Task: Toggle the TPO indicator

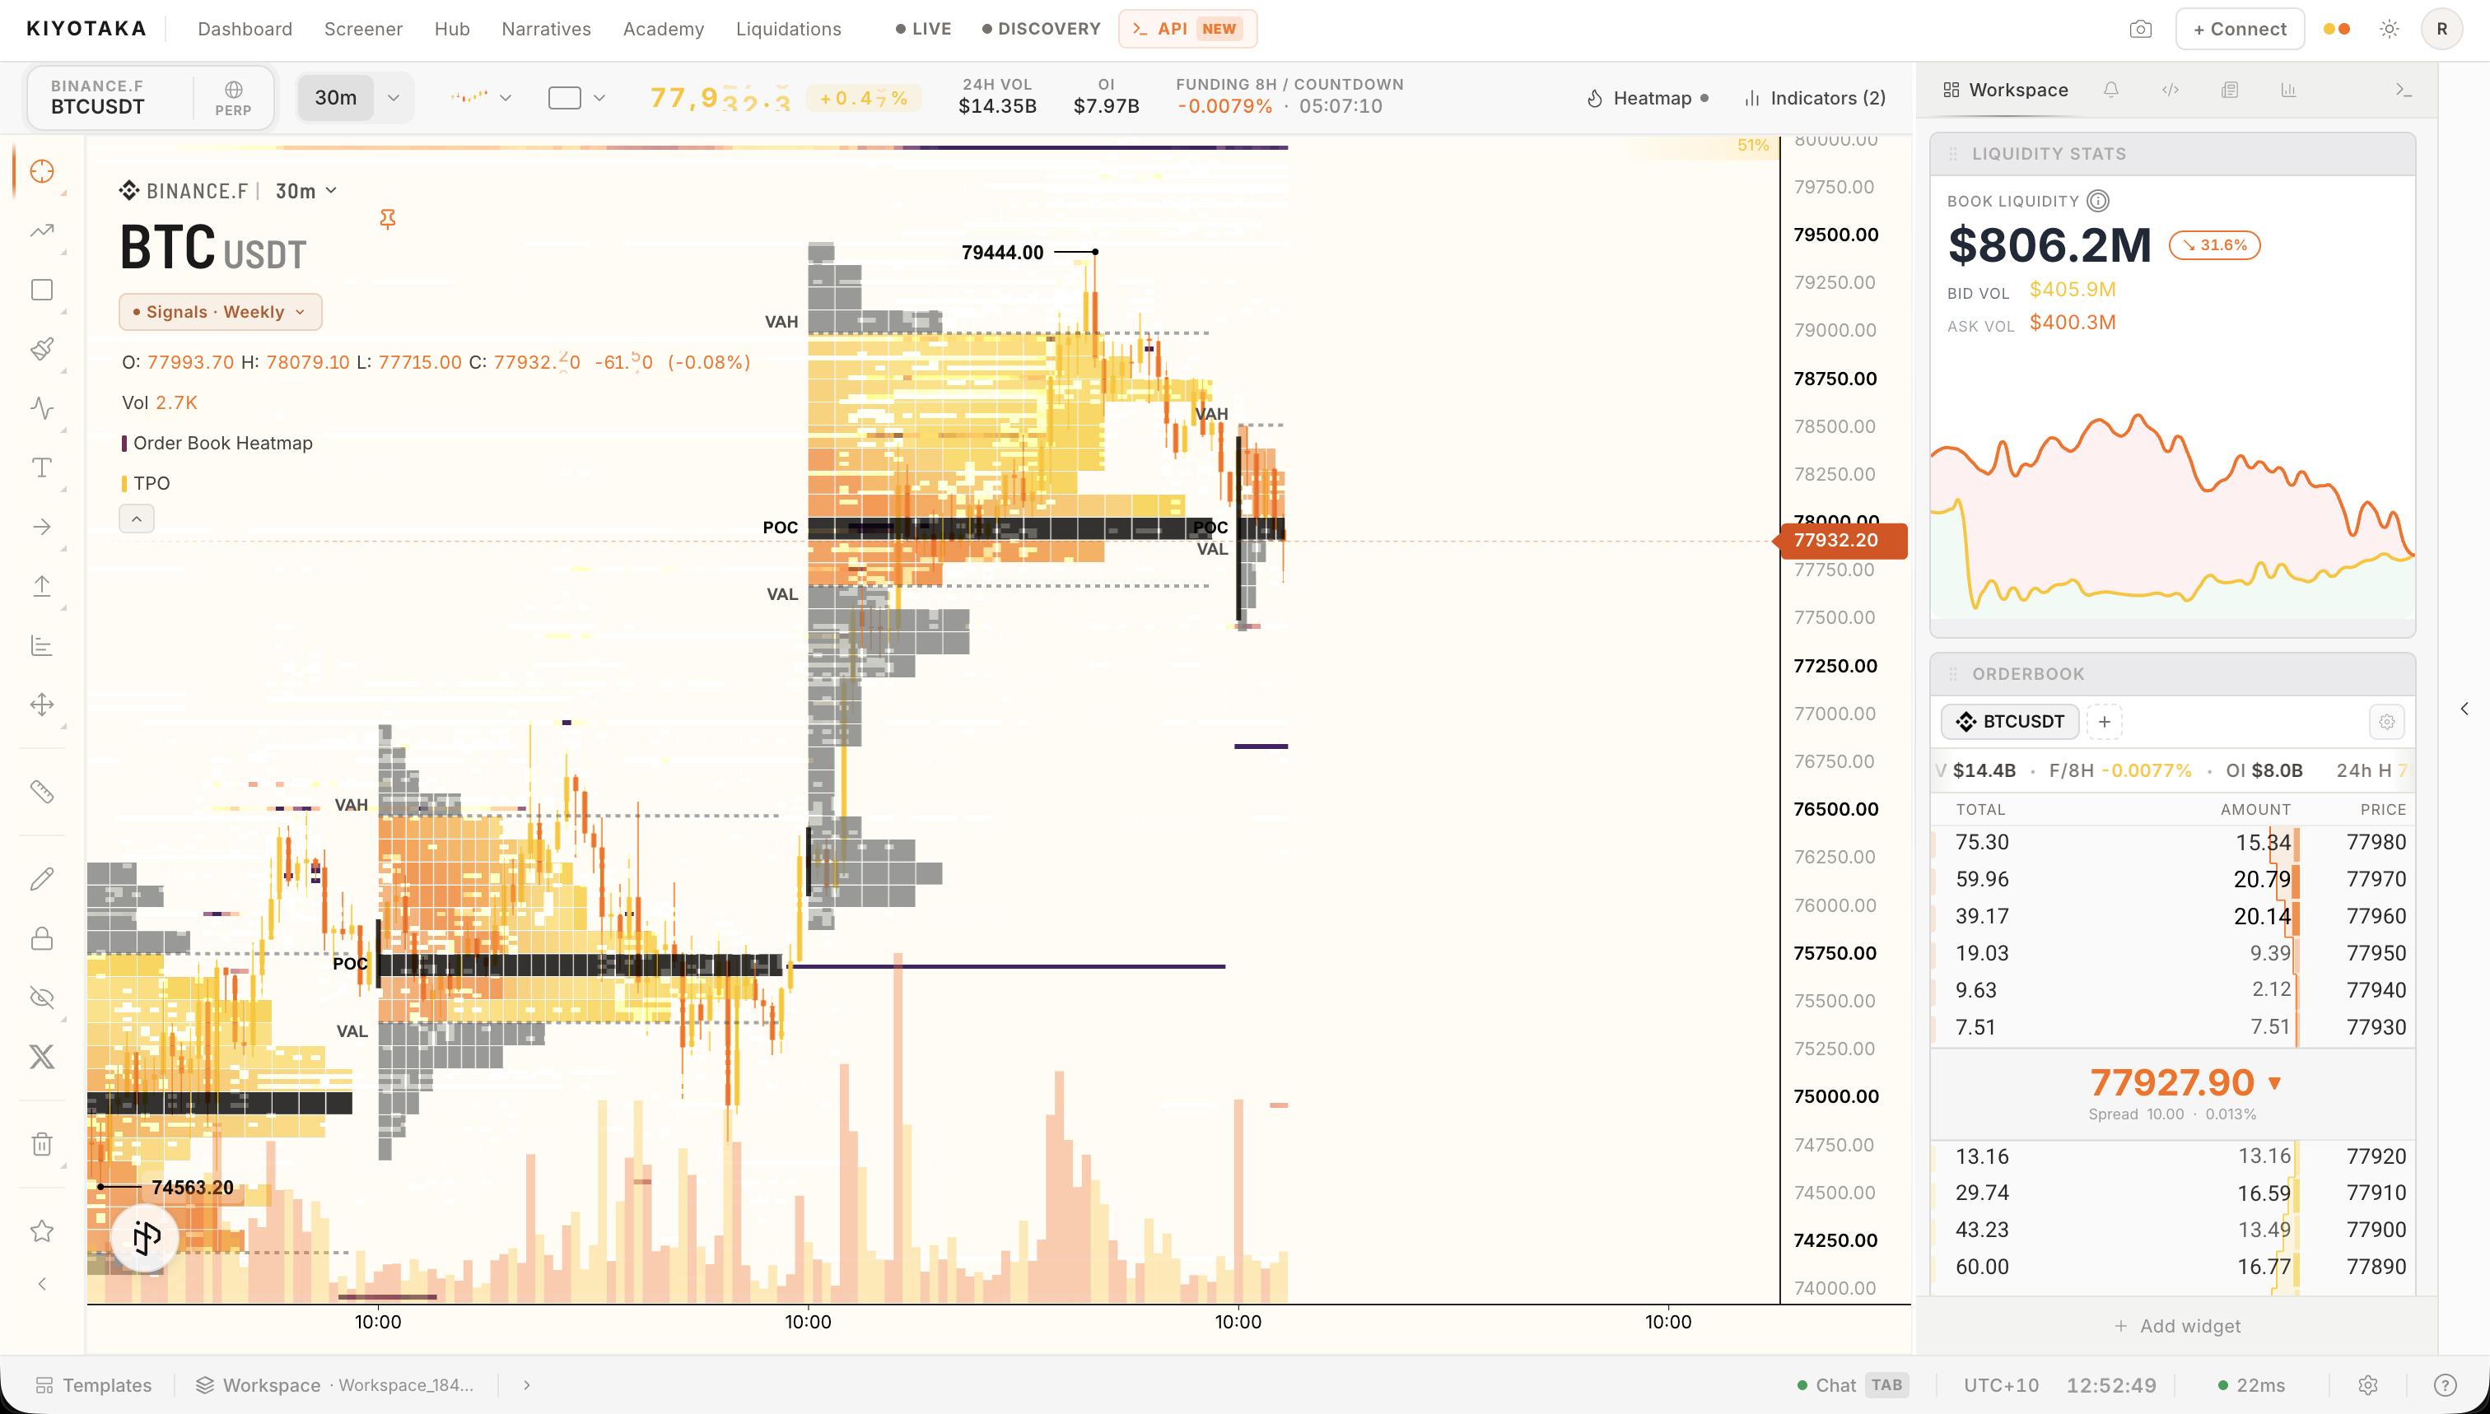Action: (x=146, y=484)
